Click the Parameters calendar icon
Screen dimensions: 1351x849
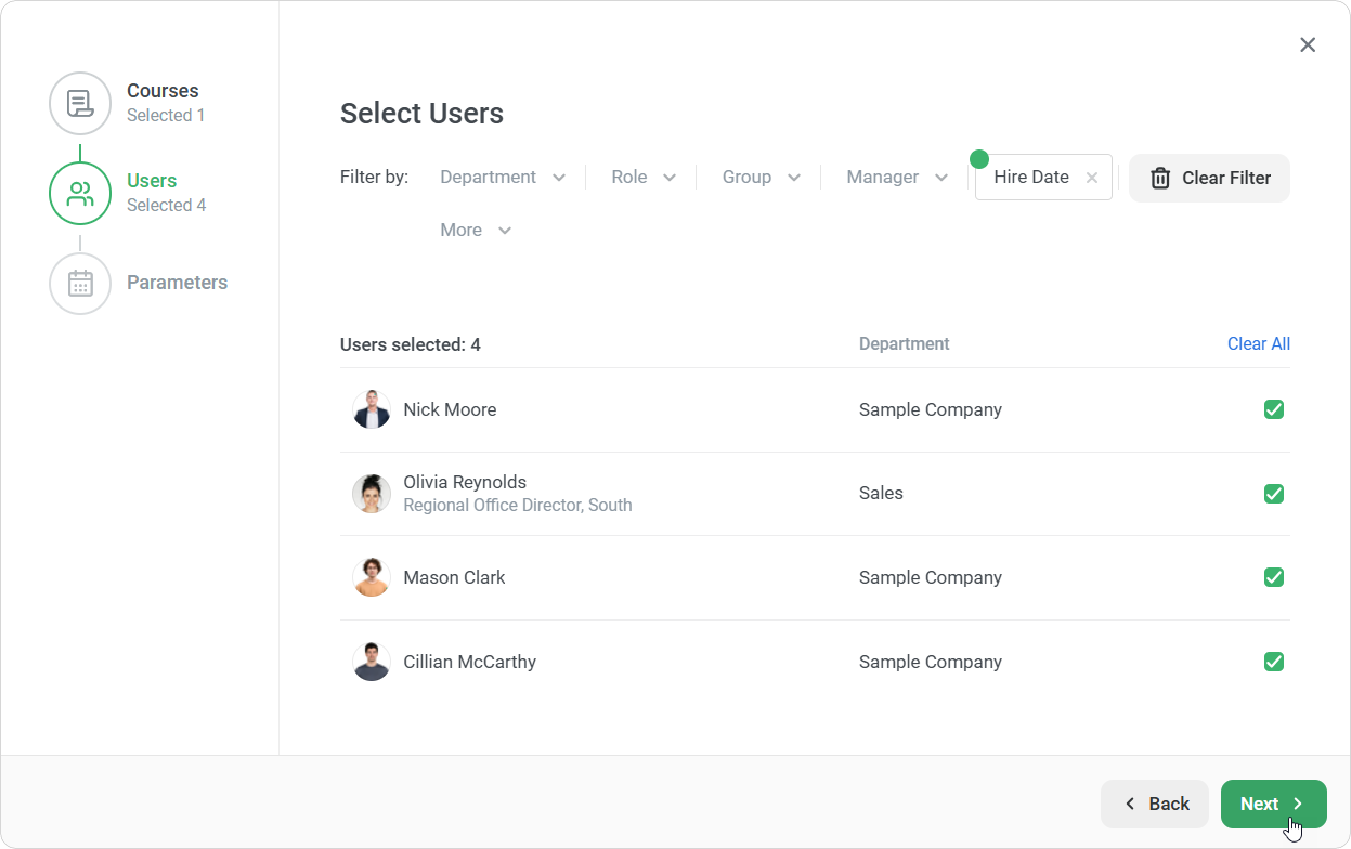coord(80,283)
